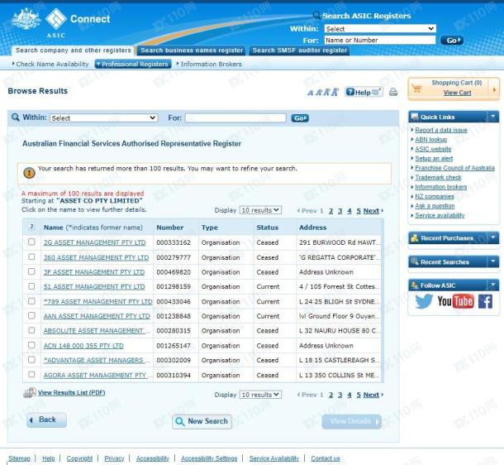Click the shopping cart icon
Viewport: 504px width, 465px height.
tap(416, 89)
